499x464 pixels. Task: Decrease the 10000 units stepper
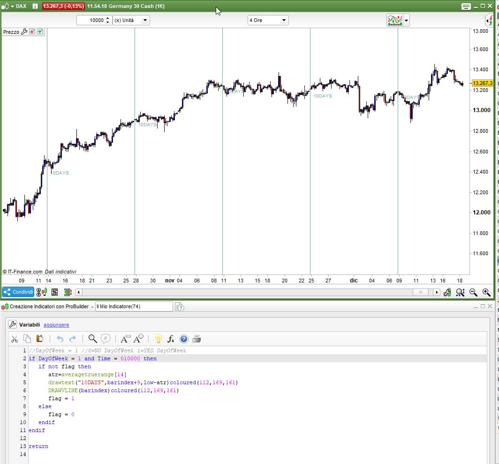(x=107, y=23)
